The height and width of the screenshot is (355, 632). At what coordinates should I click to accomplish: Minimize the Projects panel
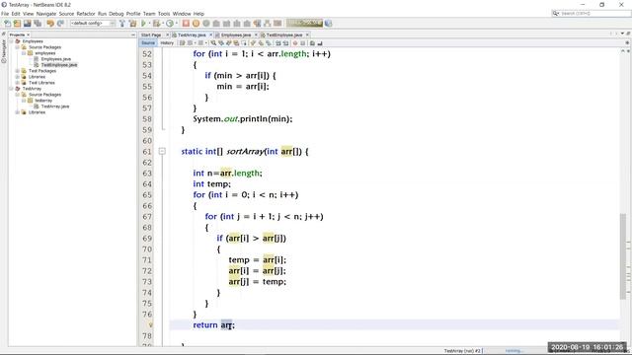pos(133,35)
